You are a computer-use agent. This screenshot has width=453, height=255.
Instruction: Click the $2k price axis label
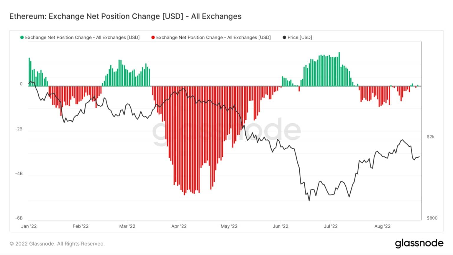431,137
